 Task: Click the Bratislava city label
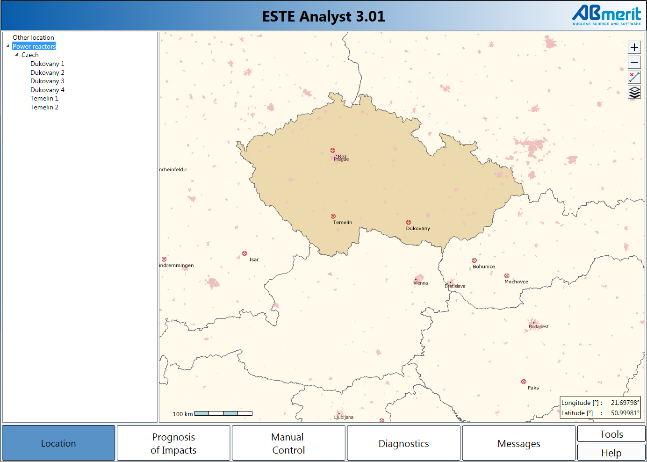(455, 286)
